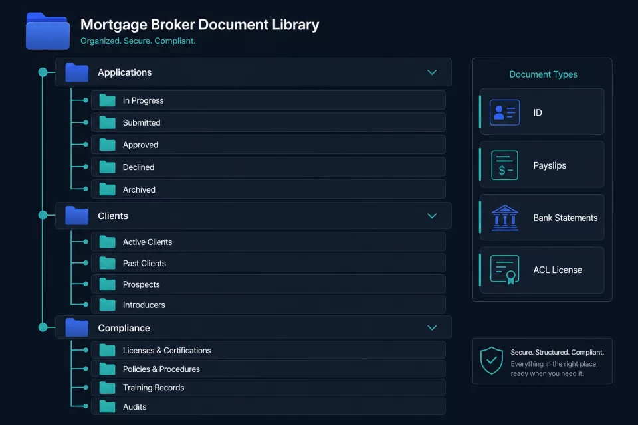Click the Introducers folder icon
Image resolution: width=638 pixels, height=425 pixels.
pyautogui.click(x=108, y=305)
